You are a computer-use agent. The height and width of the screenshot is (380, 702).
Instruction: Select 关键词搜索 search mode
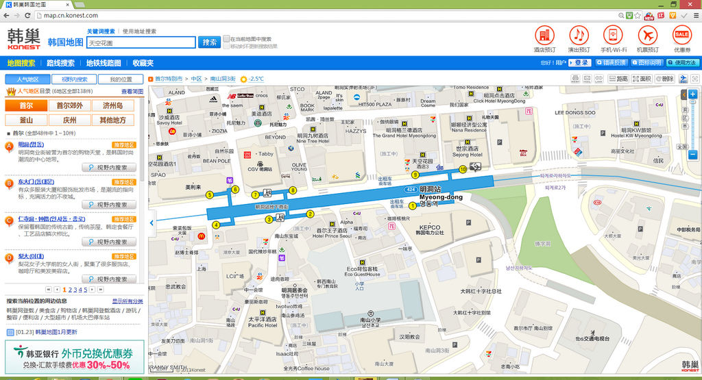[101, 31]
